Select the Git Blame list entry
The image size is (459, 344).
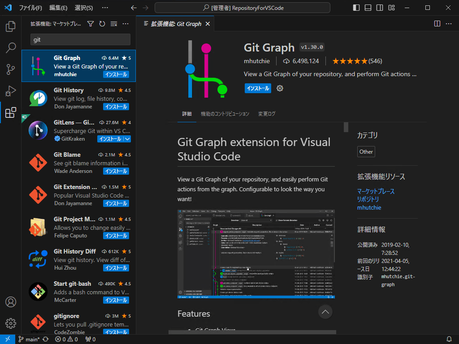[79, 163]
